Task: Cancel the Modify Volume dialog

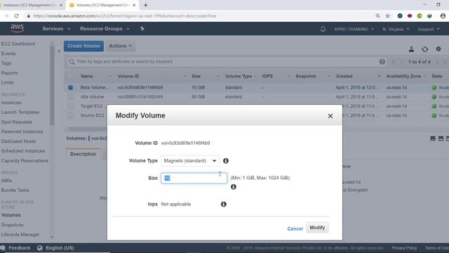Action: pos(295,228)
